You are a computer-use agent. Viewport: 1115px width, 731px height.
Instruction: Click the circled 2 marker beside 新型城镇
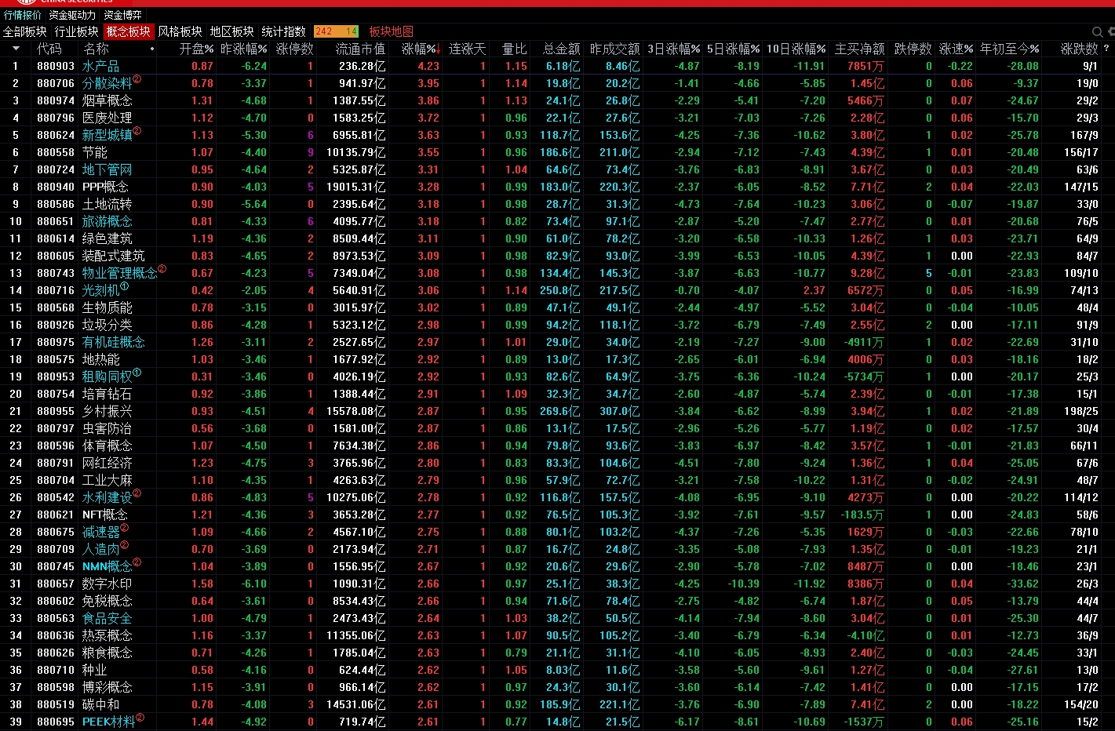click(137, 131)
